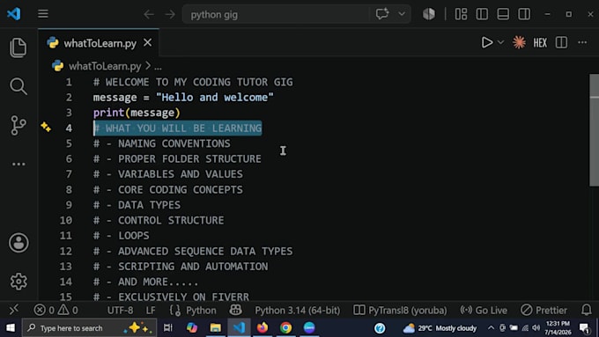Expand the breadcrumb ellipsis
Image resolution: width=599 pixels, height=337 pixels.
[x=158, y=67]
